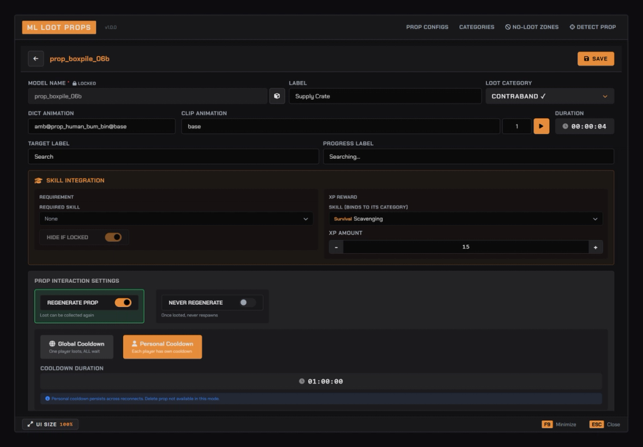Image resolution: width=643 pixels, height=447 pixels.
Task: Click the Label field with Supply Crate
Action: coord(385,96)
